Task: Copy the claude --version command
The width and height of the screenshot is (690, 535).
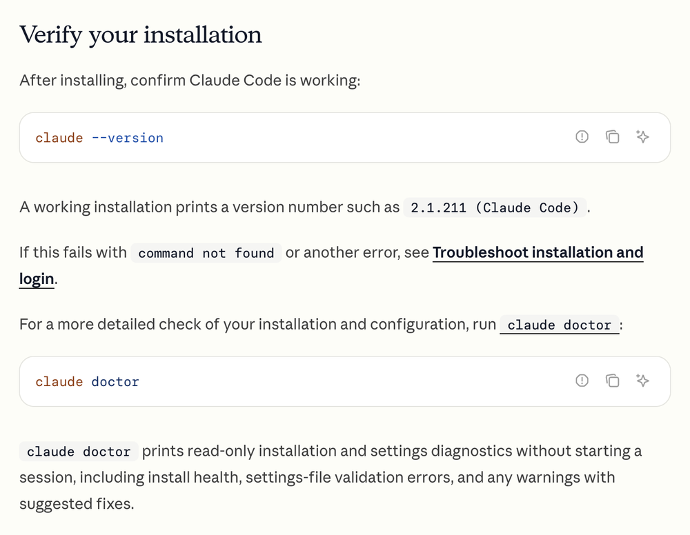Action: (612, 137)
